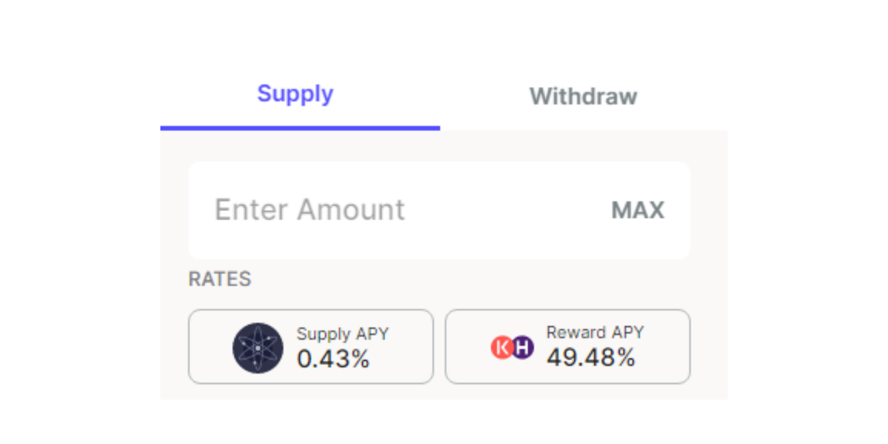The height and width of the screenshot is (444, 888).
Task: Select the Reward APY rate card
Action: tap(568, 346)
